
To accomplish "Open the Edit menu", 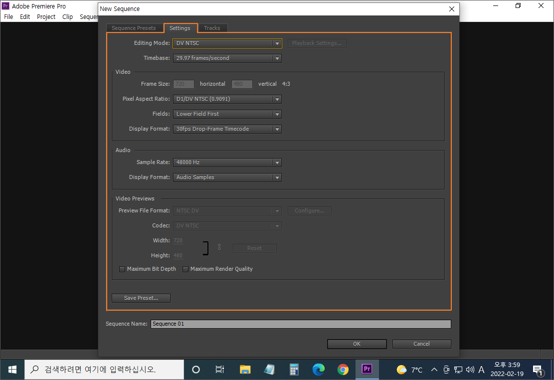I will pyautogui.click(x=25, y=16).
